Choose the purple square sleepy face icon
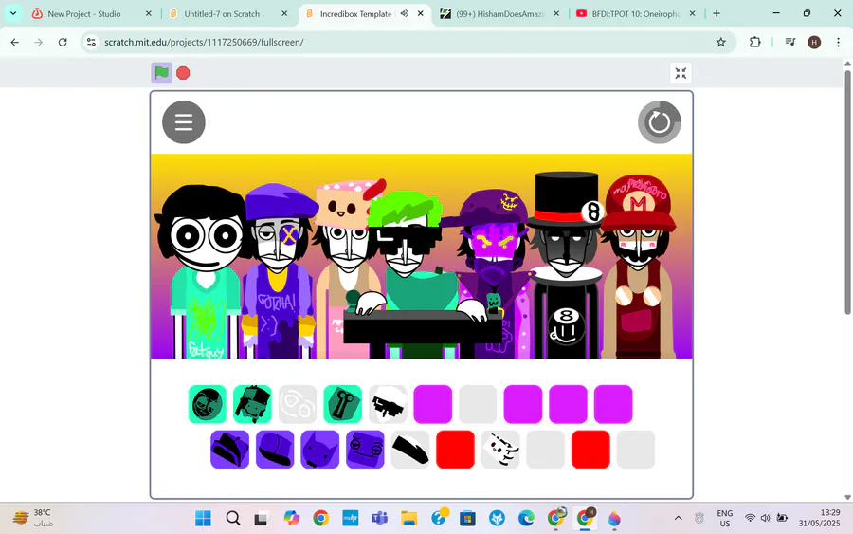Viewport: 853px width, 534px height. 366,449
